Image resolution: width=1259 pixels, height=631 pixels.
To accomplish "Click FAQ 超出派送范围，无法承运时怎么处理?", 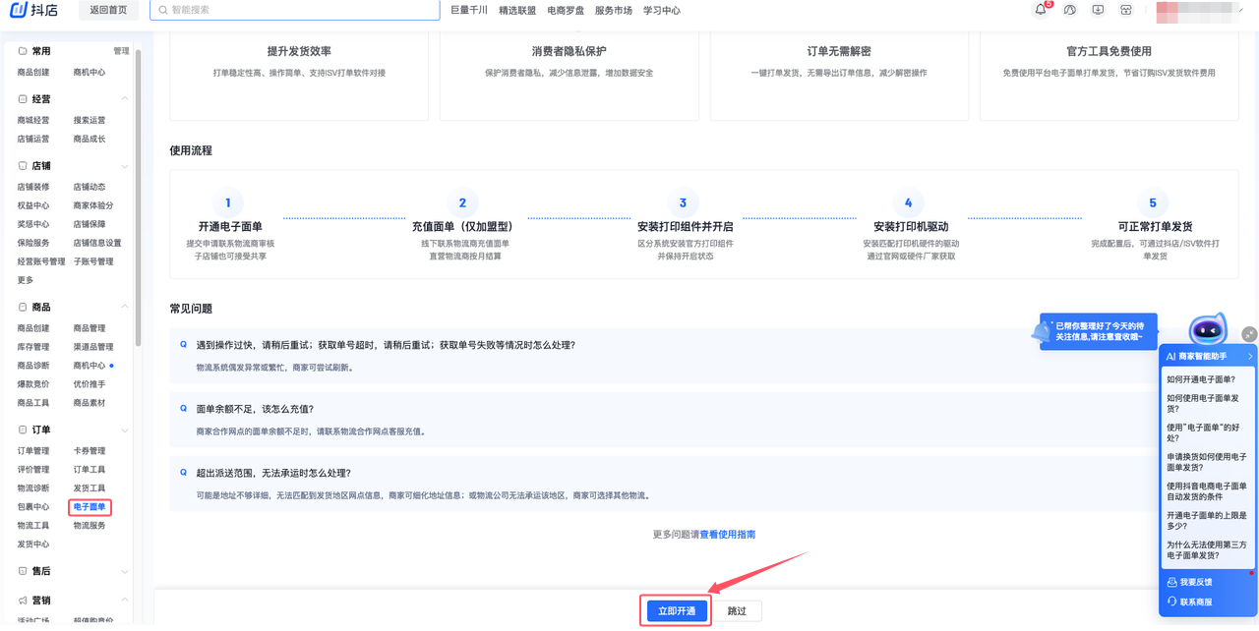I will tap(273, 473).
